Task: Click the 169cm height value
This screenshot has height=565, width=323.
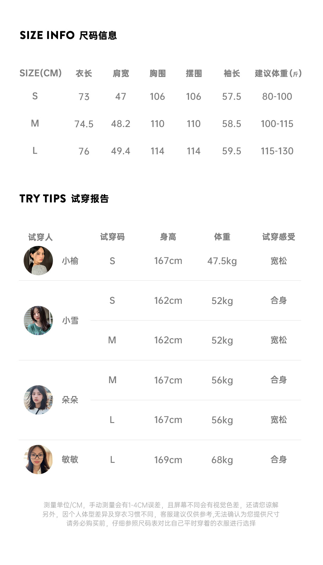Action: click(168, 460)
